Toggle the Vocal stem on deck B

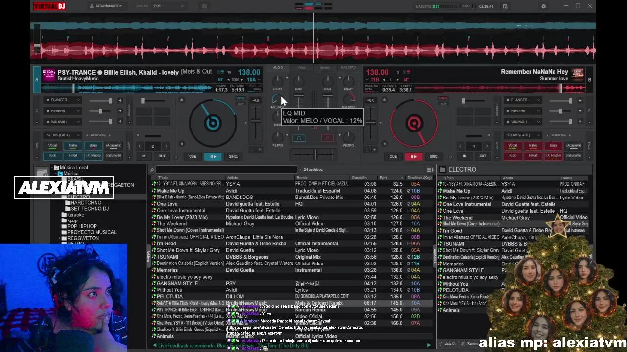click(x=512, y=145)
